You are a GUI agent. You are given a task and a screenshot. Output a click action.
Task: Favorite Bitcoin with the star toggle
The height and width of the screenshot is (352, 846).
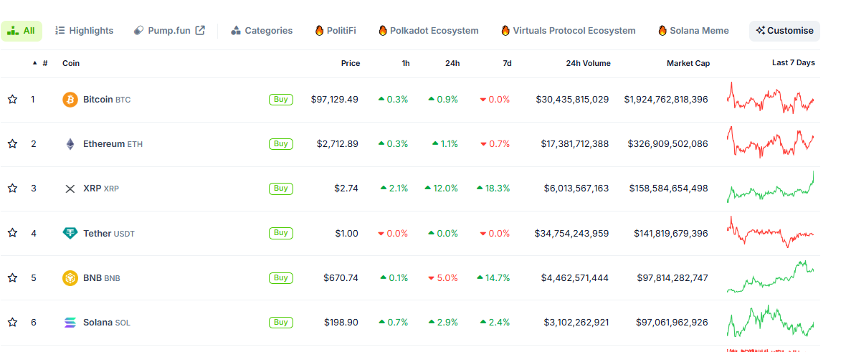coord(12,100)
